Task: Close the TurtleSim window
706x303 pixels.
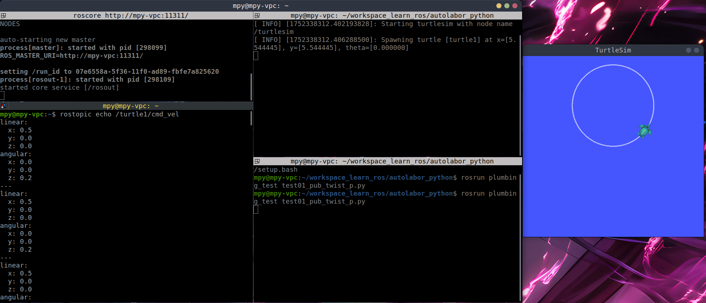Action: coord(696,50)
